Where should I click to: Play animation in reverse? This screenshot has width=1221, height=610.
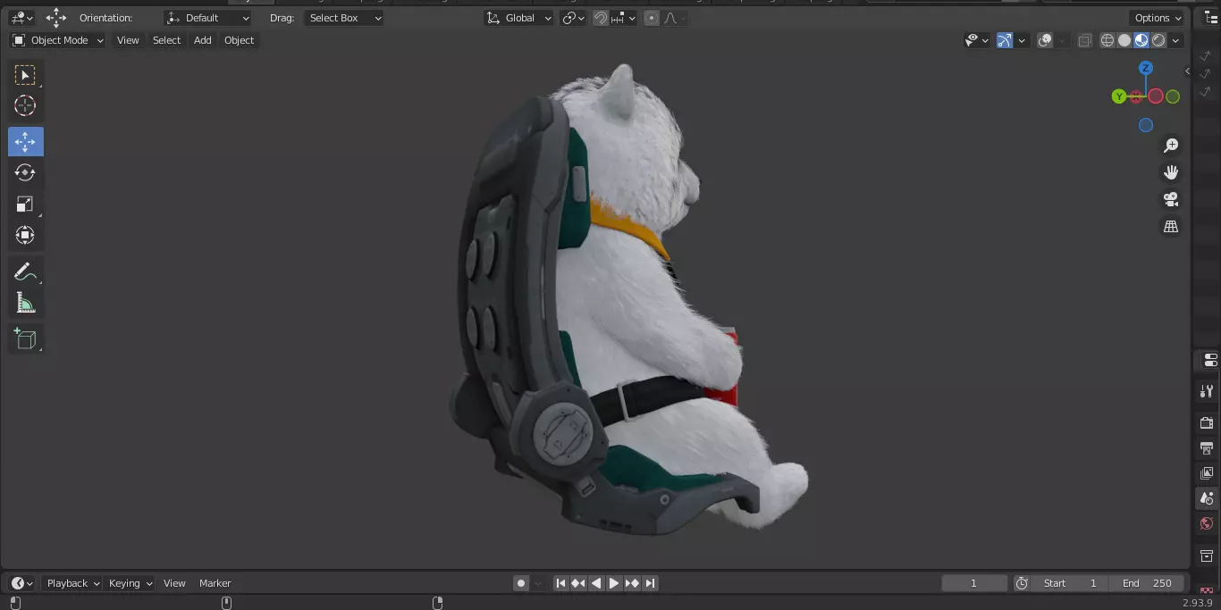[596, 583]
